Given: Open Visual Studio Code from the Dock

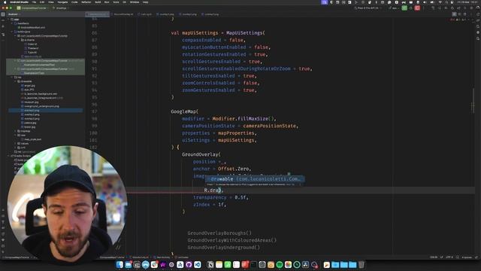Looking at the screenshot, I should pyautogui.click(x=198, y=264).
